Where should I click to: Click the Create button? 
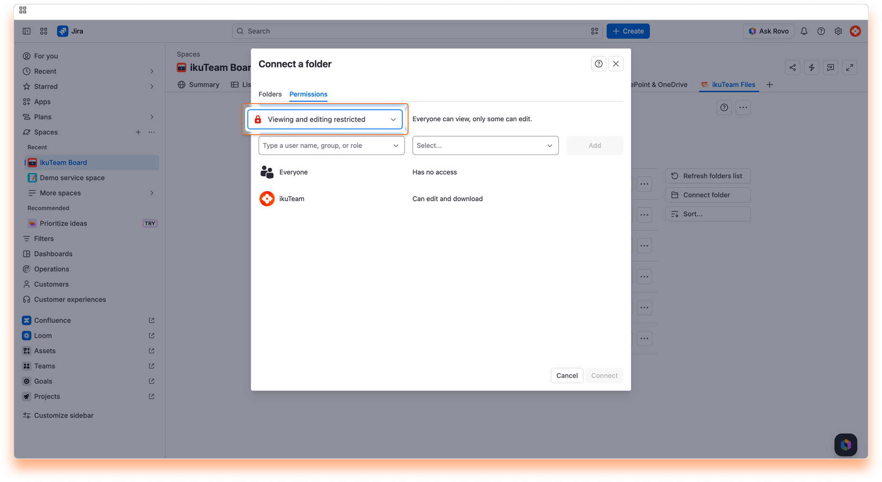628,31
